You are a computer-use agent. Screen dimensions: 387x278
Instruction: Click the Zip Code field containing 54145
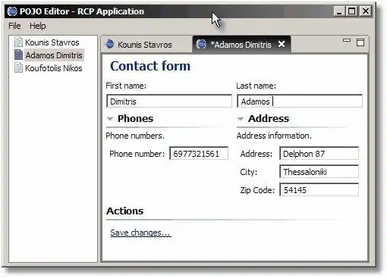pyautogui.click(x=319, y=190)
